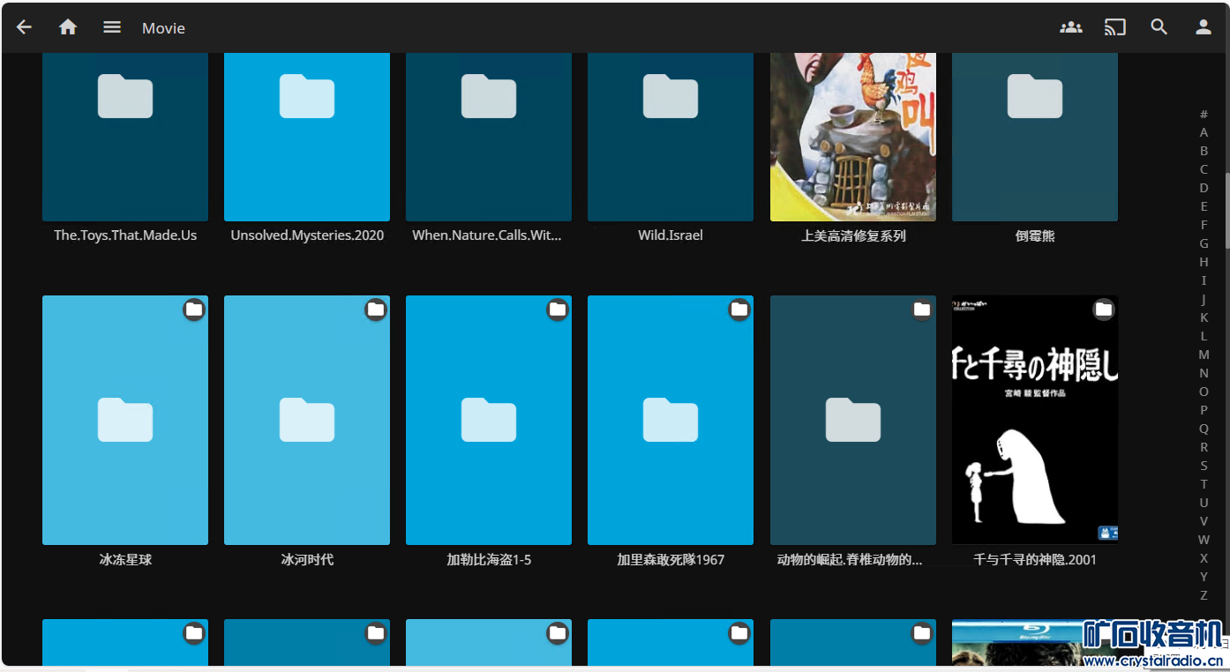The width and height of the screenshot is (1230, 672).
Task: Click the folder badge on 冰冻星球 card
Action: click(194, 310)
